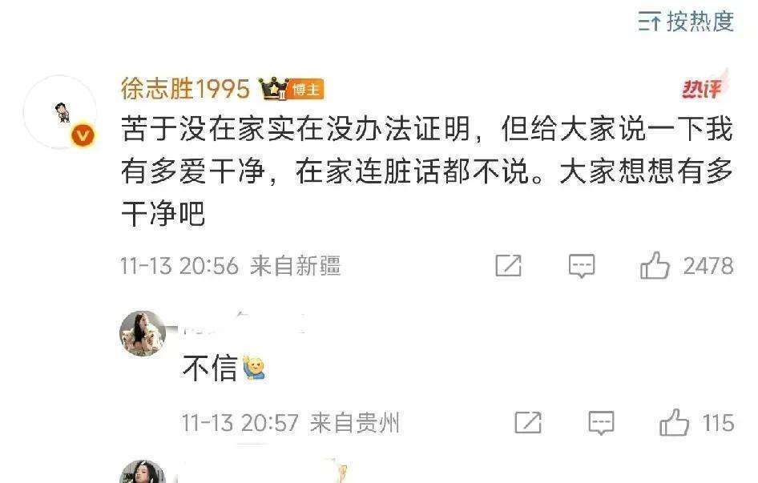The image size is (758, 483).
Task: Like the 不信 reply with thumbs-up
Action: [675, 422]
